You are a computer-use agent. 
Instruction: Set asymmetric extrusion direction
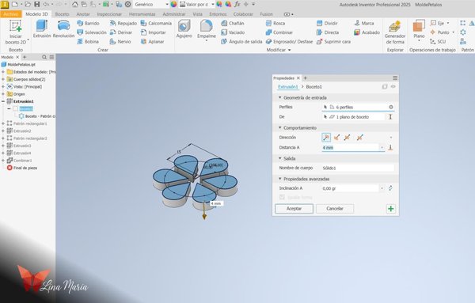click(x=359, y=138)
